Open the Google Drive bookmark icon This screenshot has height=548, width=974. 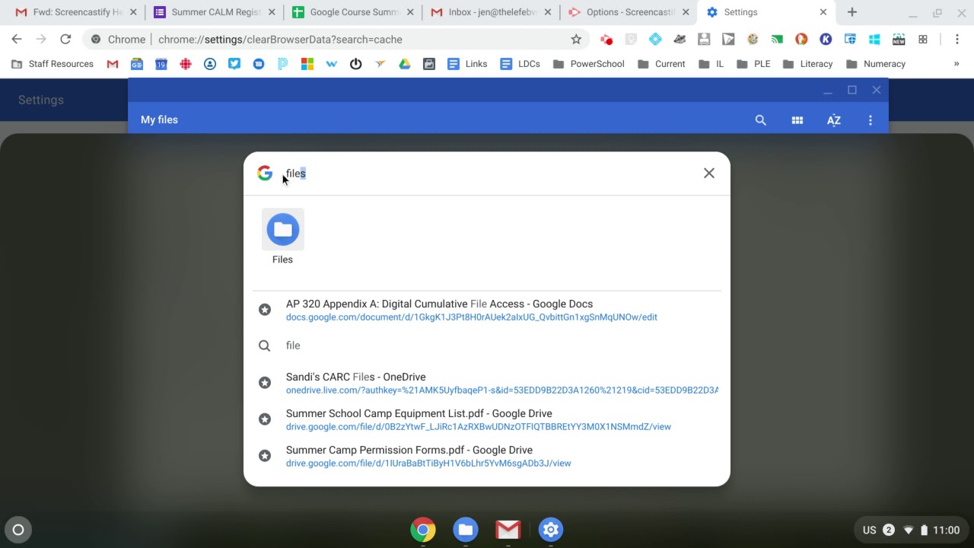coord(405,64)
